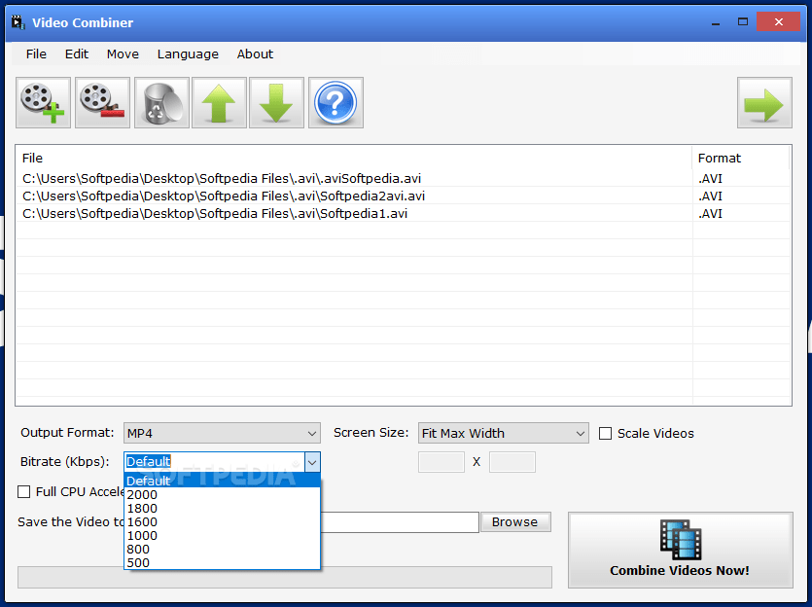Click the Video Combiner title bar icon

click(x=17, y=21)
